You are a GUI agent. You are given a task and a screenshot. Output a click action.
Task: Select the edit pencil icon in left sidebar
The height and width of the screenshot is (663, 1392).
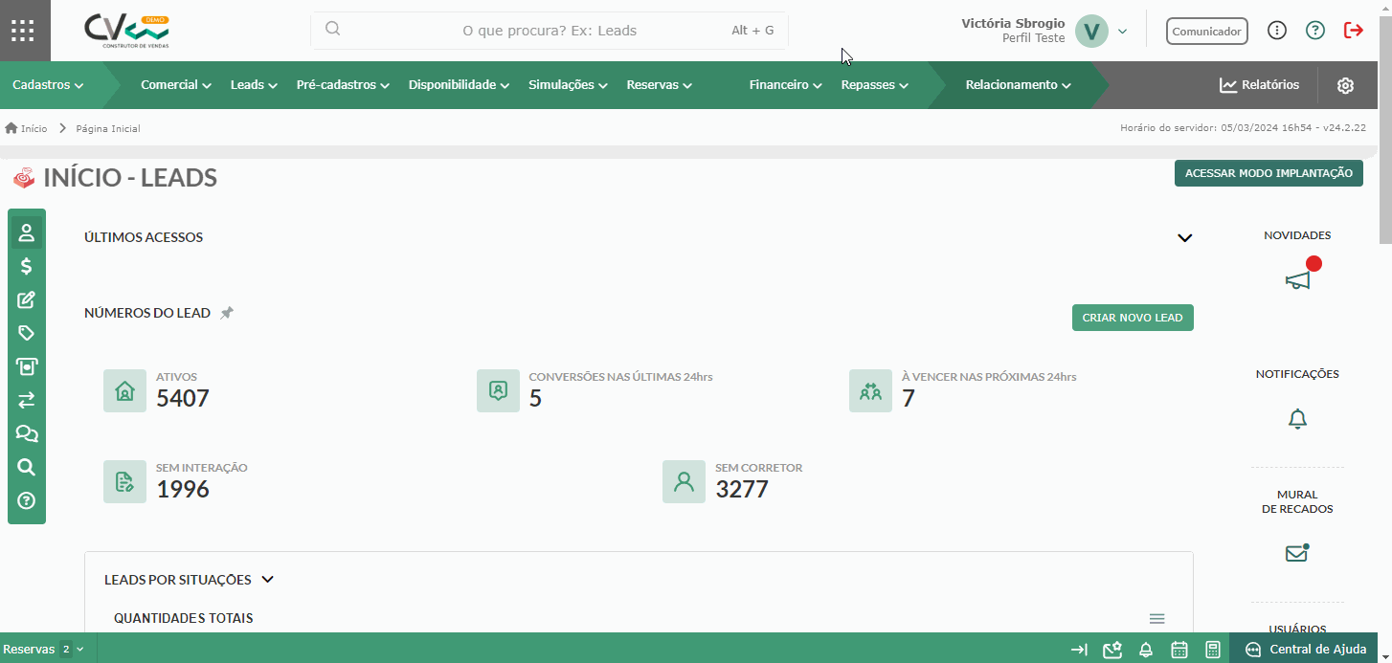coord(27,299)
